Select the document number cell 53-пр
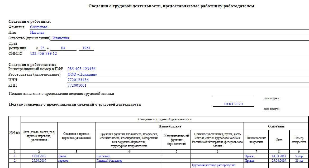This screenshot has height=168, width=309. click(299, 156)
